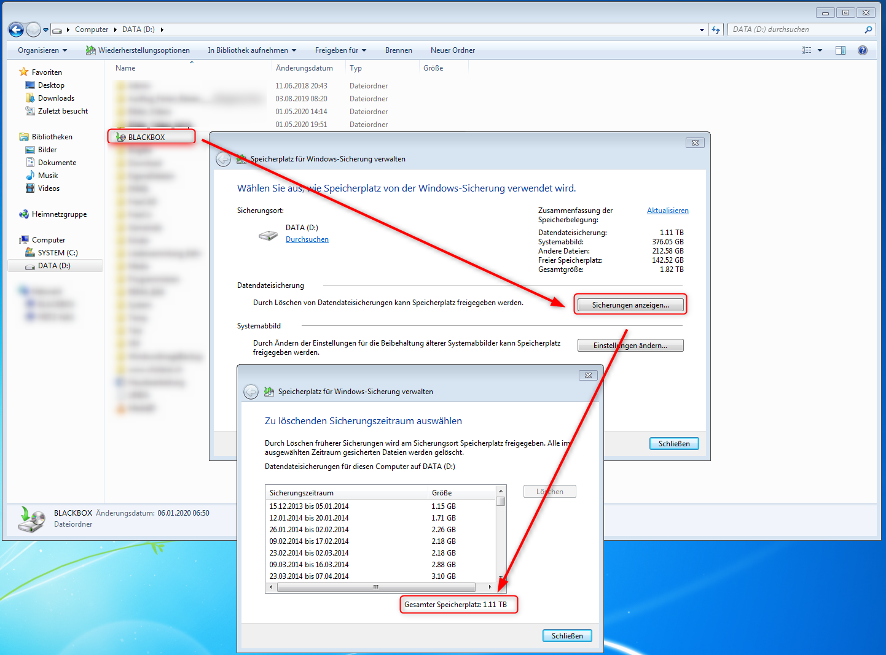Click BLACKBOX folder icon in details pane
This screenshot has width=886, height=655.
tap(31, 519)
